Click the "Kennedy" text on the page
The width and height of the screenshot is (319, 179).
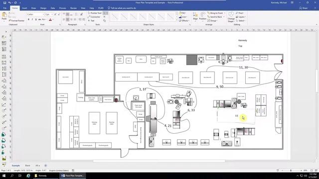tap(243, 40)
